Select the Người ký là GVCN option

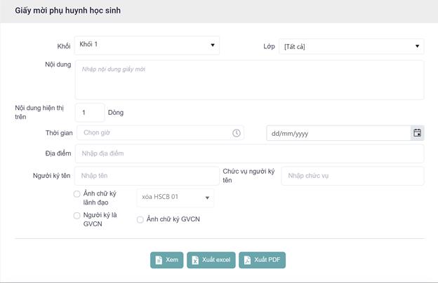(x=77, y=216)
